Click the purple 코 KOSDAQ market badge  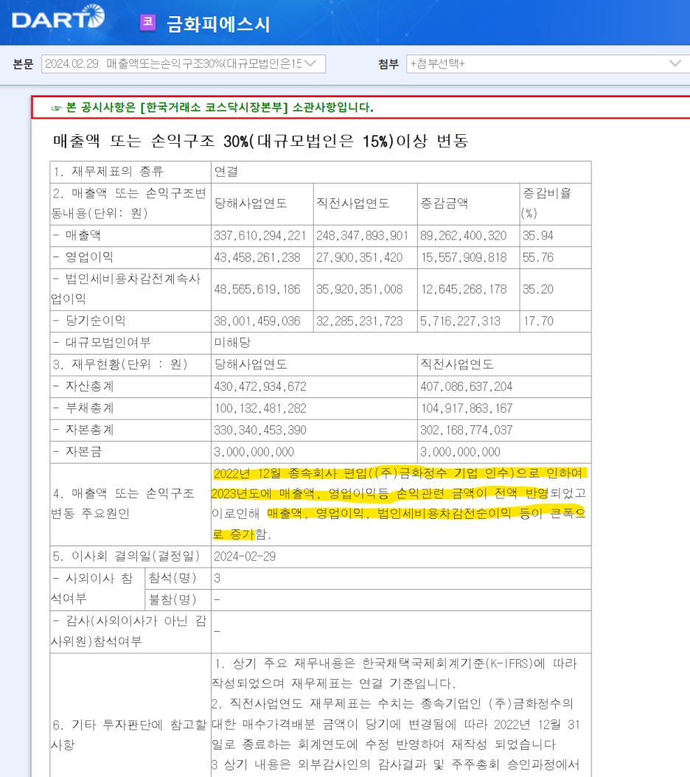(x=147, y=22)
